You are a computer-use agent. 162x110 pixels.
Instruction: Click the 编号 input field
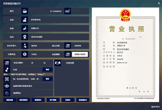(x=38, y=11)
